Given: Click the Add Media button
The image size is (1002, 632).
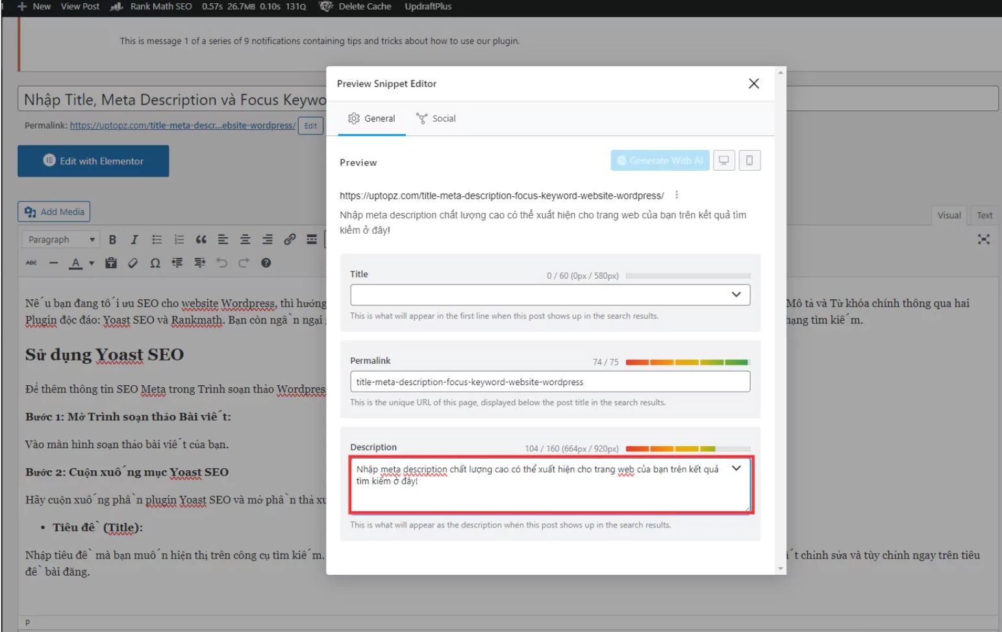Looking at the screenshot, I should coord(54,212).
